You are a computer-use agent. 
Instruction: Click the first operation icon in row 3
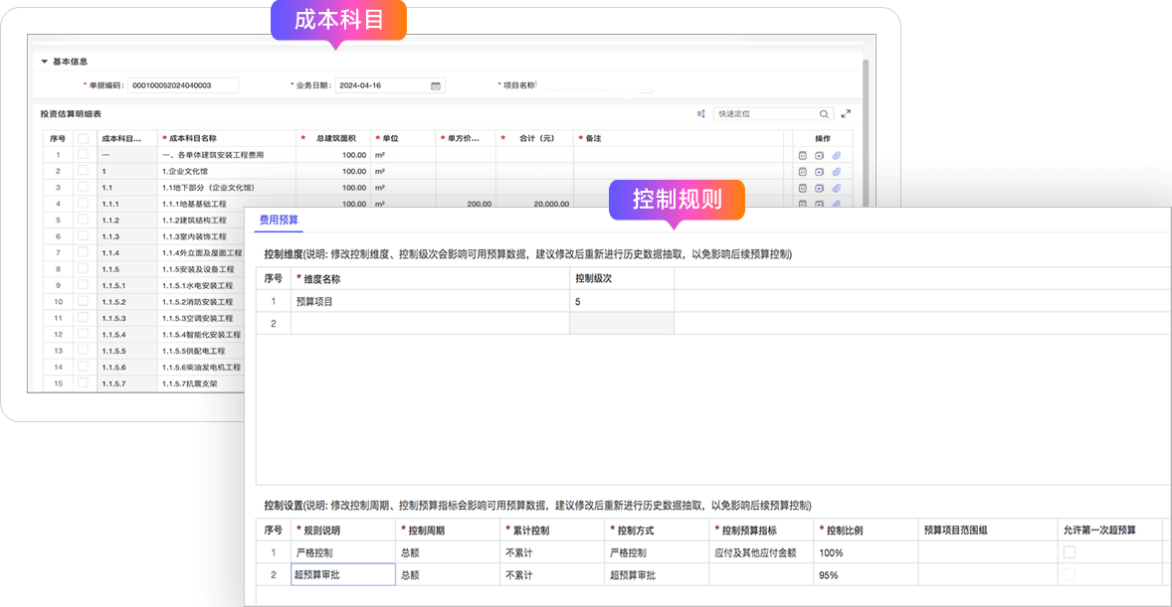[802, 187]
